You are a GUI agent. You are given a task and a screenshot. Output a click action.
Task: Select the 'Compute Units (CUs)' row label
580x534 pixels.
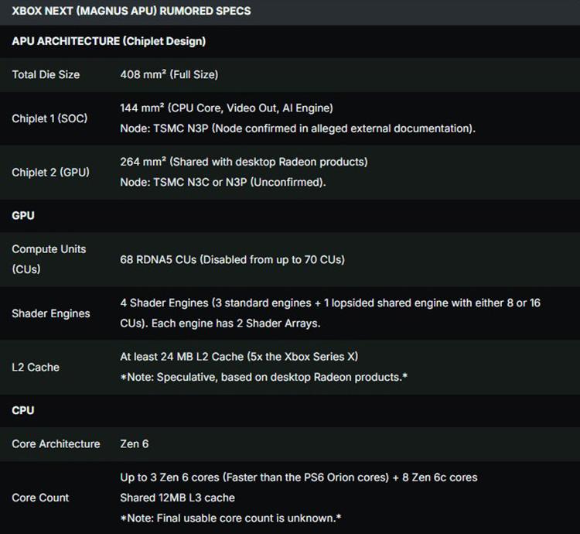(x=49, y=259)
